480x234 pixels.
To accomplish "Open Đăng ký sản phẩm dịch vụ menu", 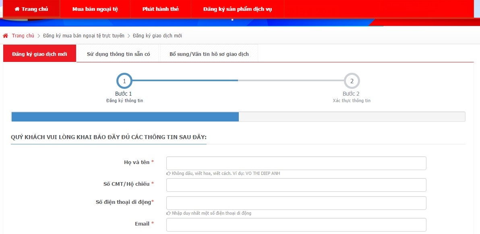I will click(237, 9).
